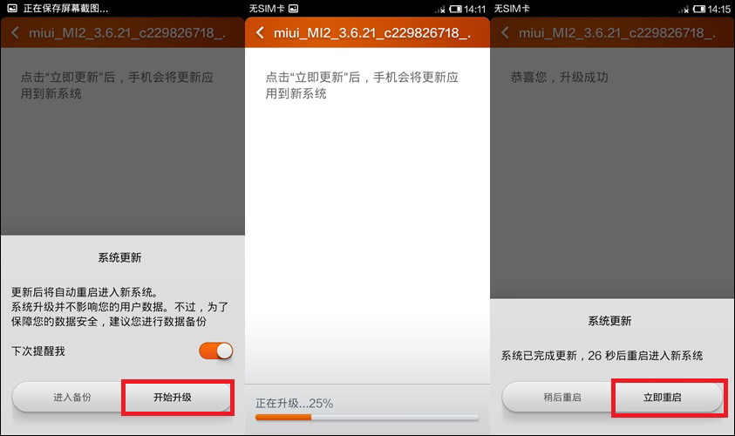735x436 pixels.
Task: Tap 下次提醒我 label
Action: coord(38,351)
